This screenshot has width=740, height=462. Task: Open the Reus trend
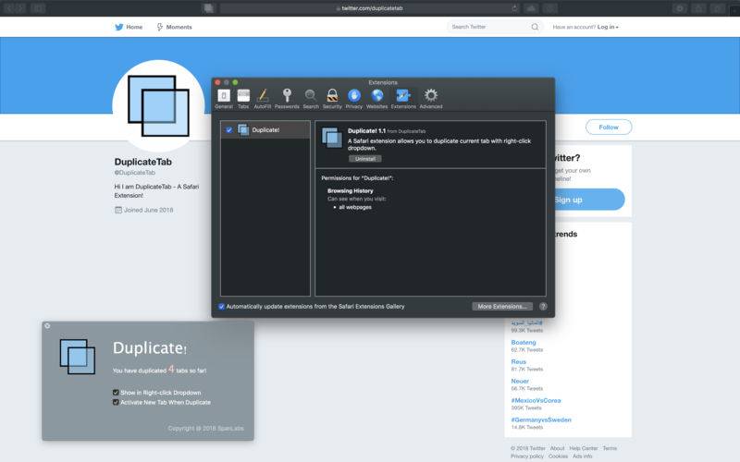point(519,361)
